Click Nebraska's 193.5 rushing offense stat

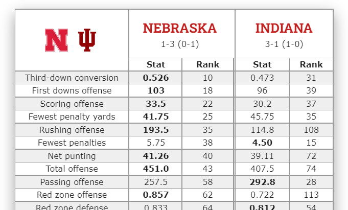[x=156, y=130]
